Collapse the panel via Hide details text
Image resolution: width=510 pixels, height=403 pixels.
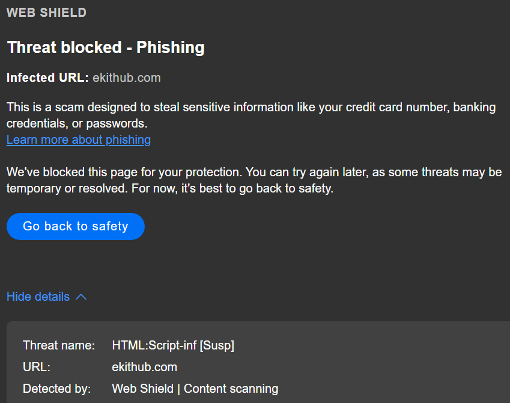pyautogui.click(x=38, y=297)
